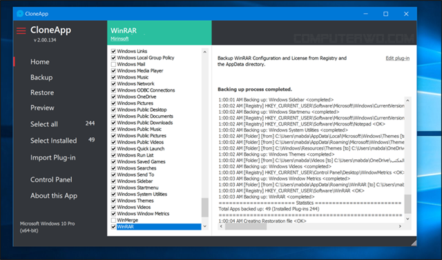The width and height of the screenshot is (442, 260).
Task: Click log panel scroll down arrow
Action: click(407, 219)
